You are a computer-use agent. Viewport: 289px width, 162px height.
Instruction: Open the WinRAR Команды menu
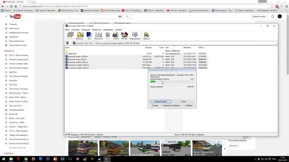click(x=75, y=30)
